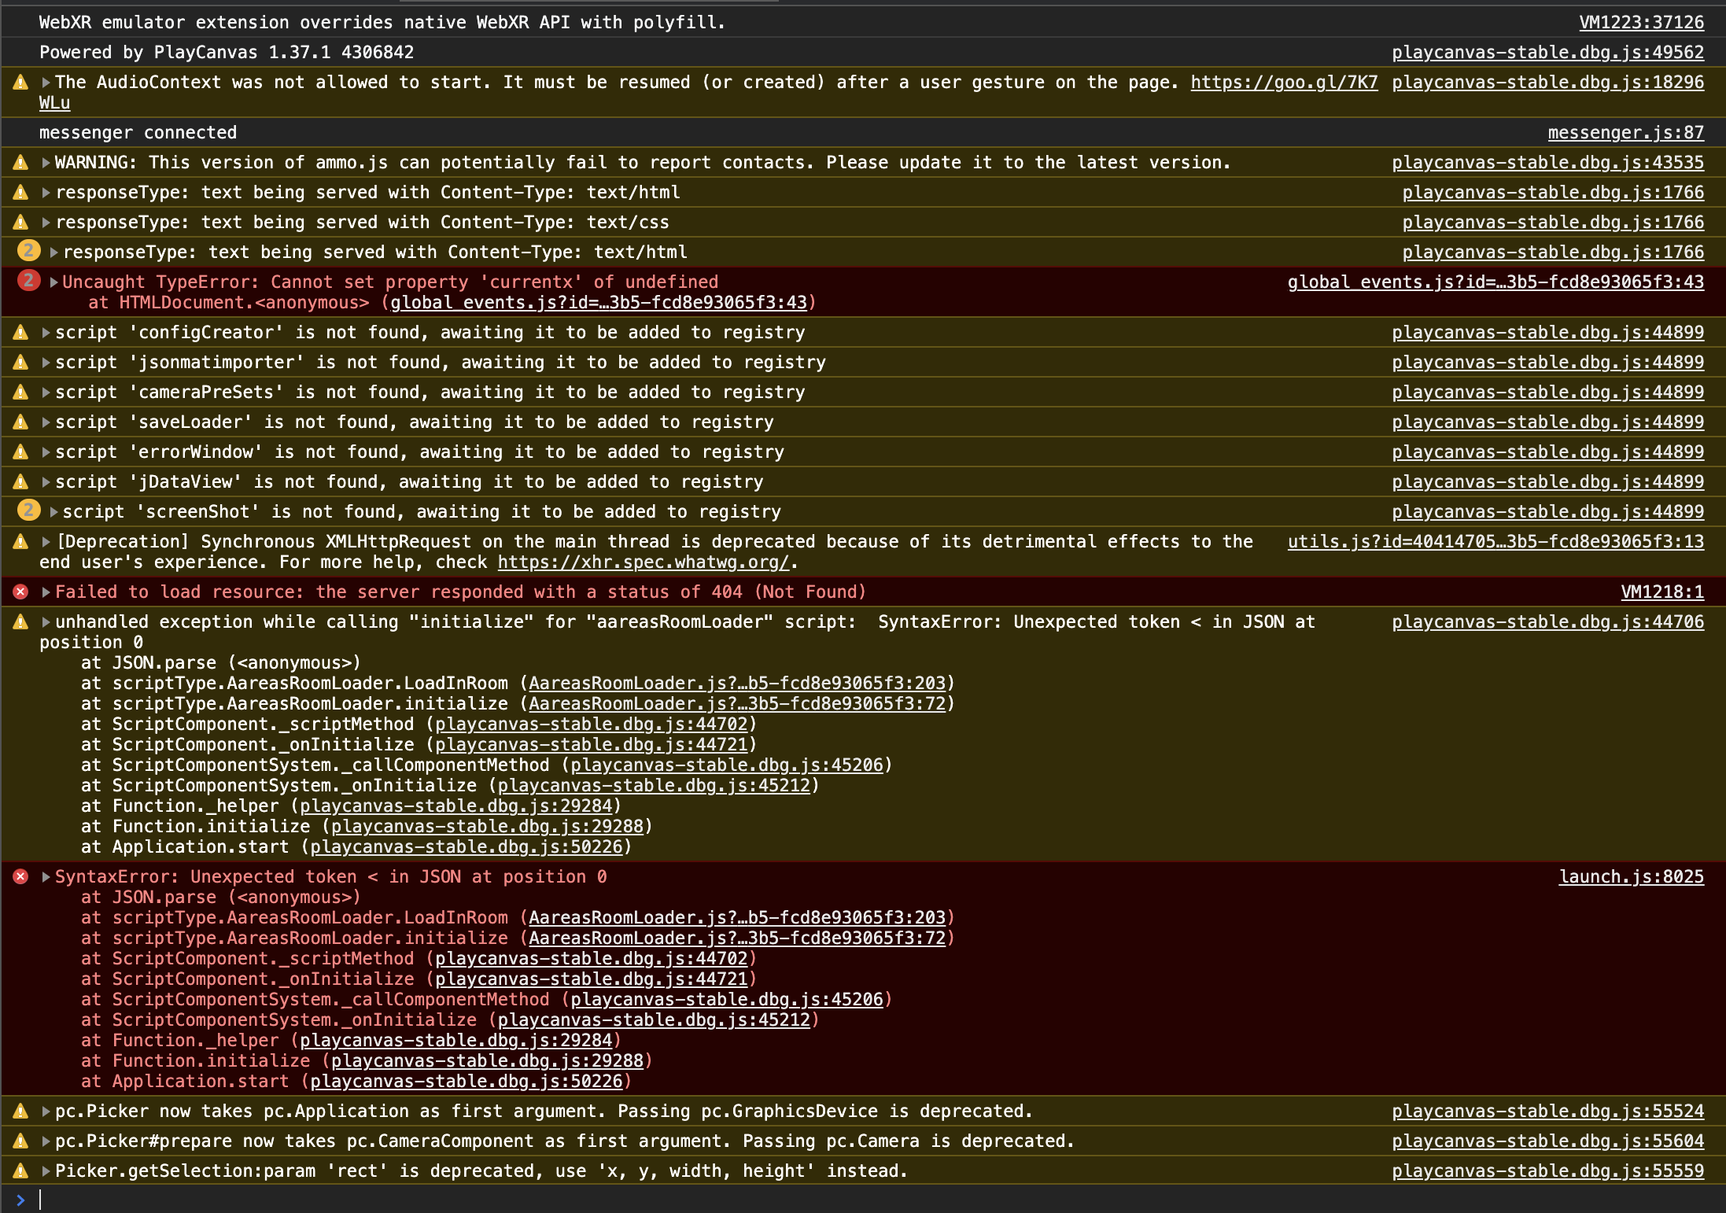Image resolution: width=1726 pixels, height=1213 pixels.
Task: Open messenger.js:87 source link
Action: (1625, 133)
